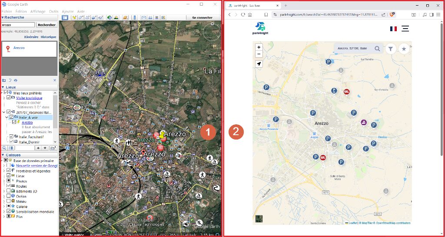Open the Édition menu
This screenshot has width=445, height=237.
(x=21, y=12)
